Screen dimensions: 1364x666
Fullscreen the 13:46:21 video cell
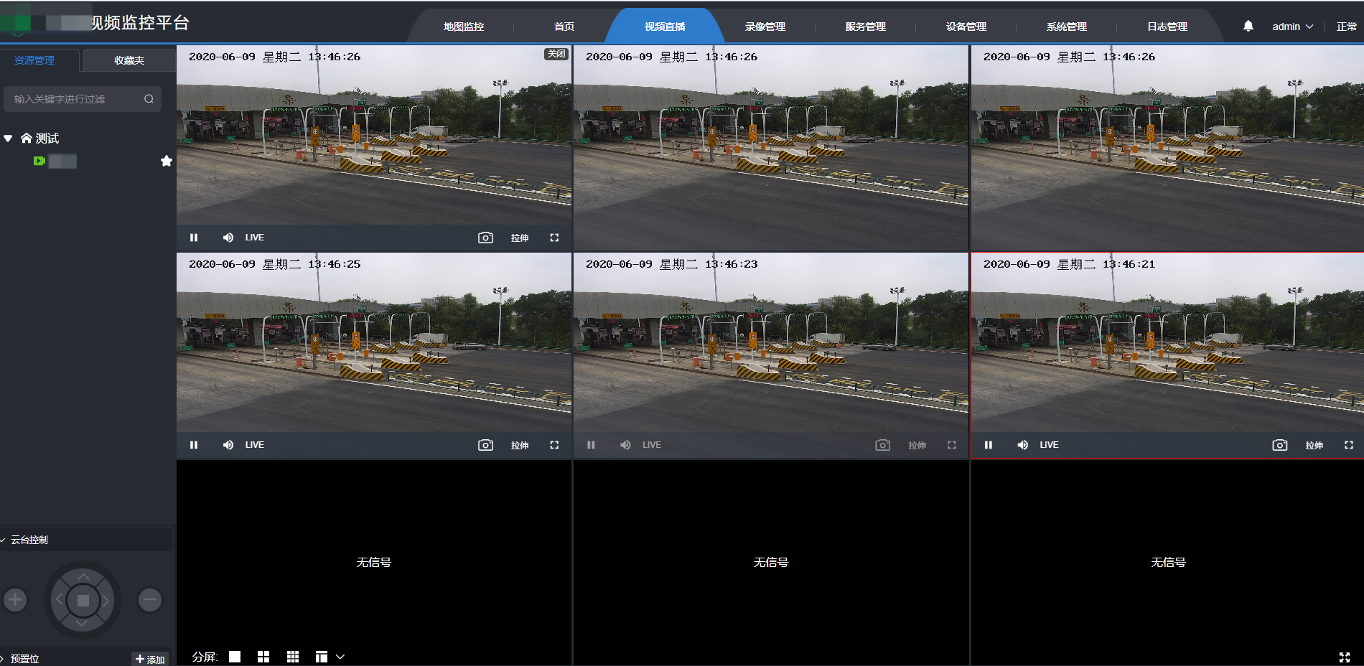point(1349,445)
